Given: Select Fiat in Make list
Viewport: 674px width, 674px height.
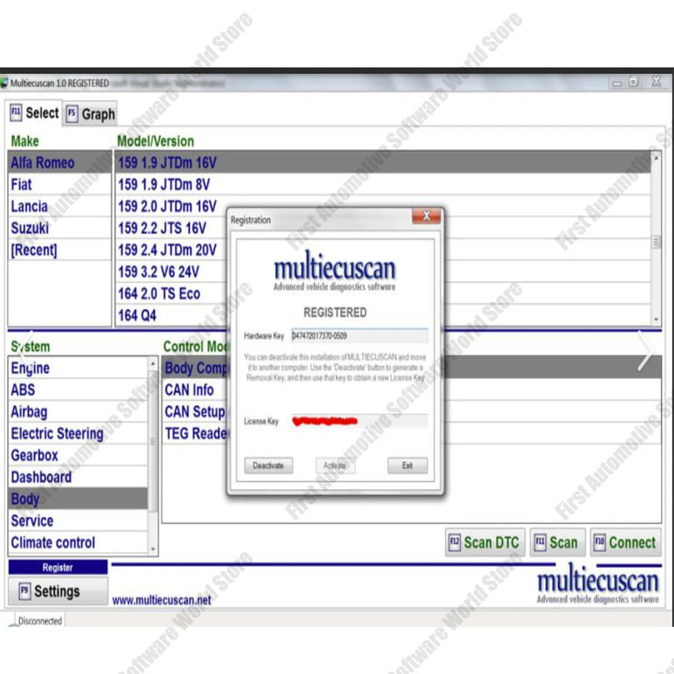Looking at the screenshot, I should click(60, 185).
